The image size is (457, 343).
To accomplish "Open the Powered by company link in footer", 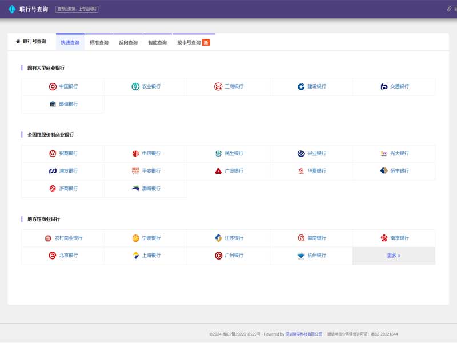I will click(304, 334).
